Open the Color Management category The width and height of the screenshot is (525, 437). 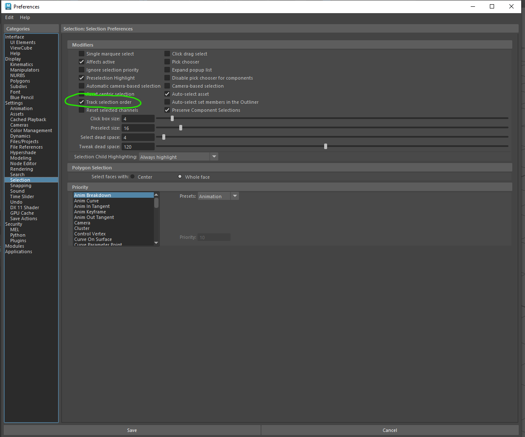point(31,130)
